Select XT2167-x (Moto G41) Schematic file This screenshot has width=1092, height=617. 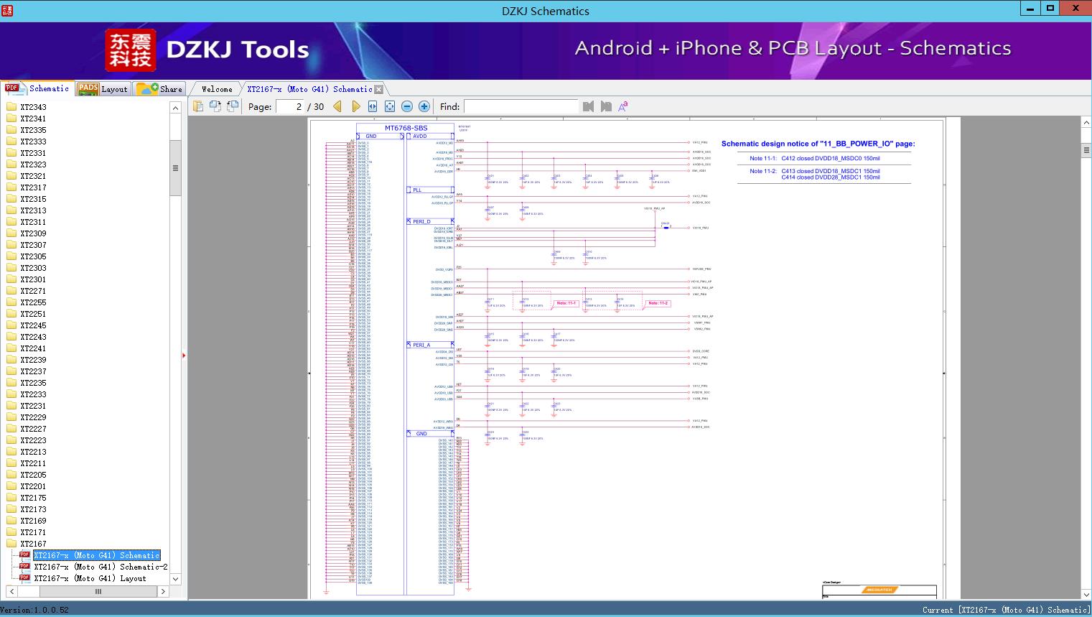pyautogui.click(x=97, y=555)
